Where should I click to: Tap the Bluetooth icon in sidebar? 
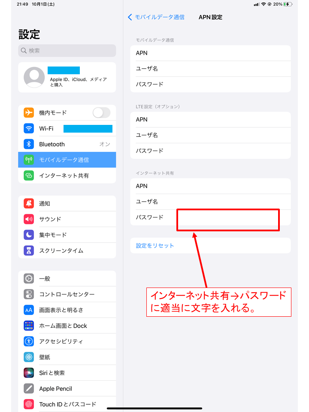click(x=29, y=144)
